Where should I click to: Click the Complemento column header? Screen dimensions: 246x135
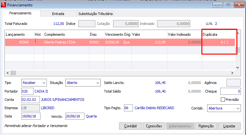[66, 34]
